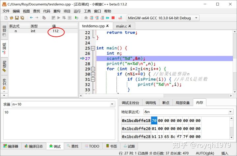This screenshot has height=156, width=237.
Task: Collapse the for loop fold at line 29
Action: click(93, 69)
